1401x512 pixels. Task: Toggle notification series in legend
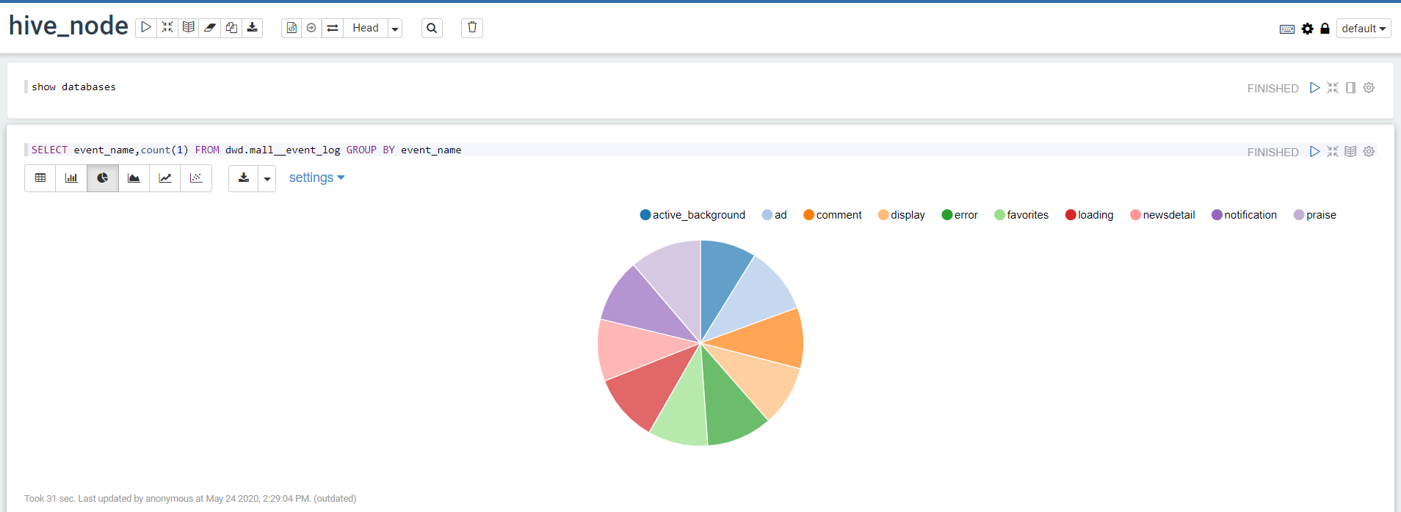pyautogui.click(x=1245, y=215)
